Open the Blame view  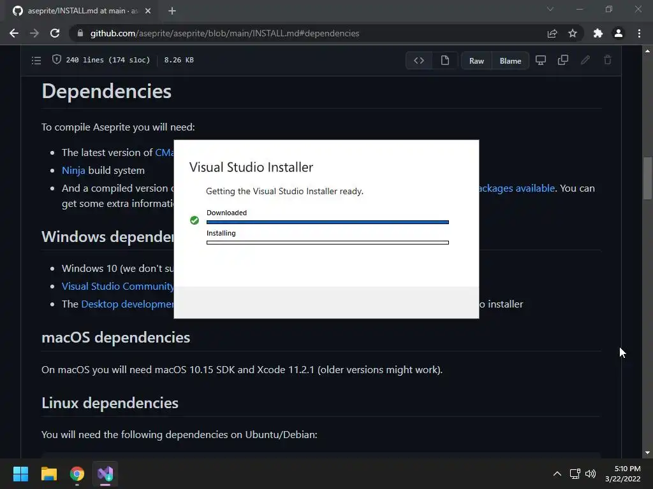510,60
